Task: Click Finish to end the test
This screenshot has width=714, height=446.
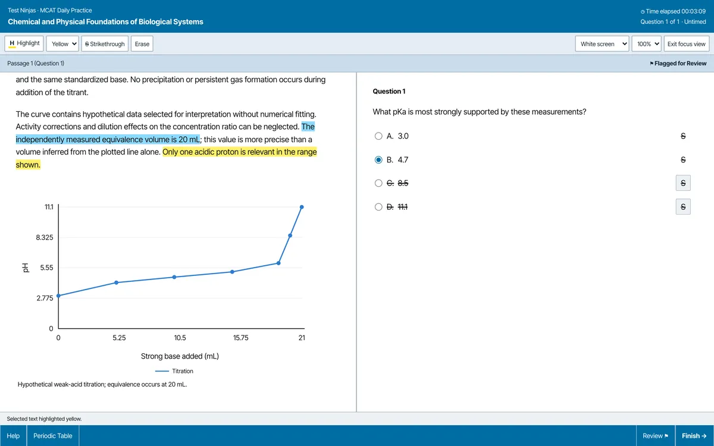Action: [x=694, y=436]
